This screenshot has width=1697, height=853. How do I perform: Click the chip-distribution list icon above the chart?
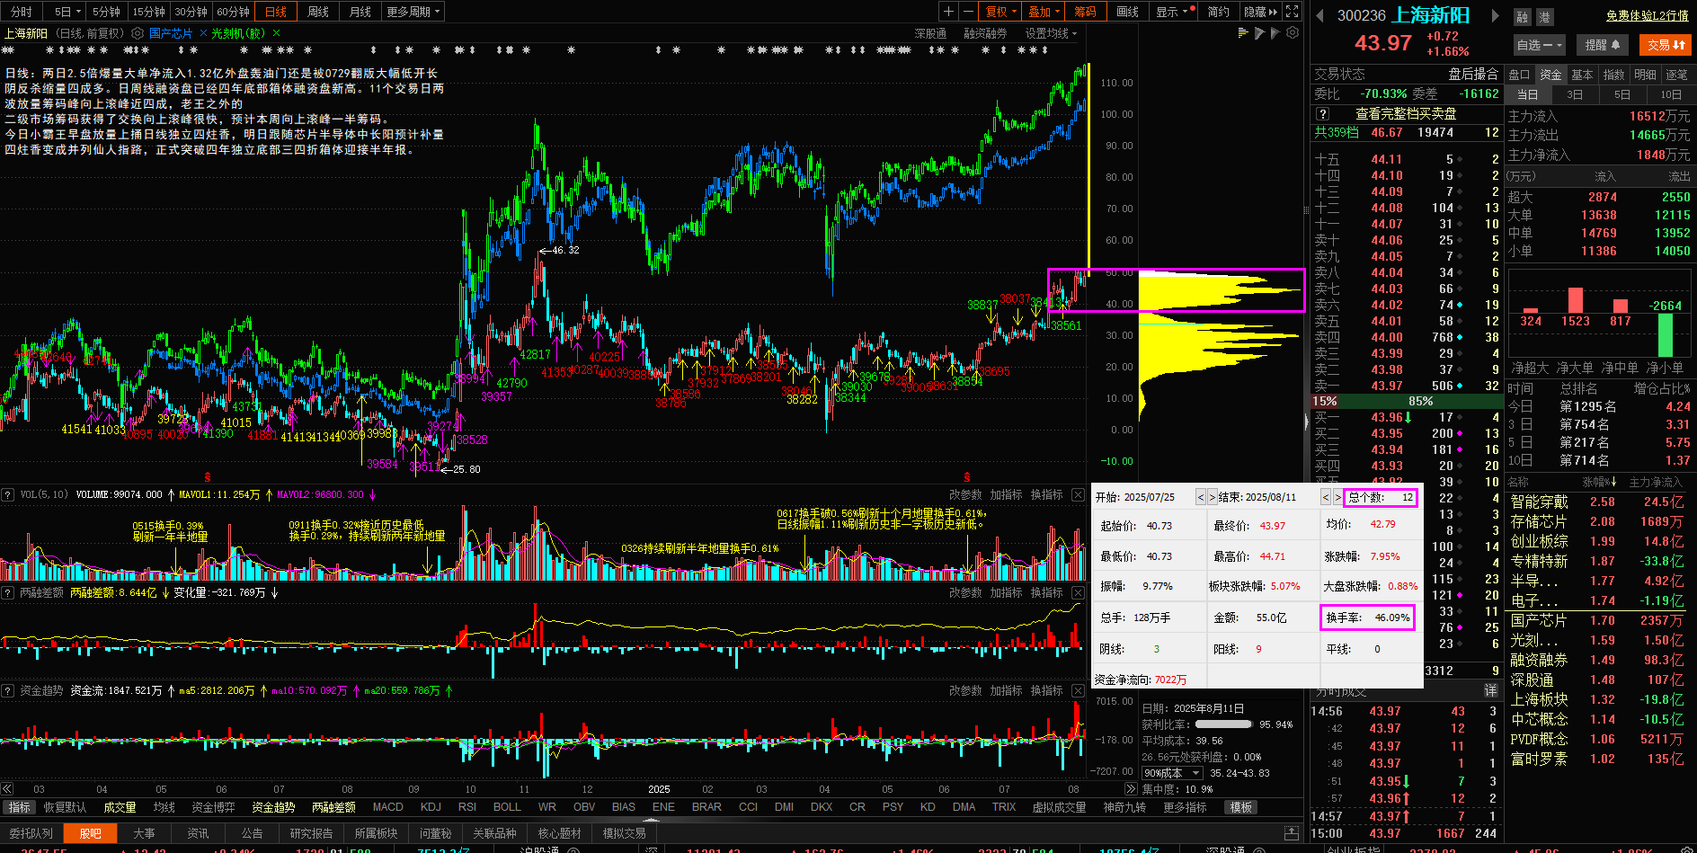point(1243,33)
